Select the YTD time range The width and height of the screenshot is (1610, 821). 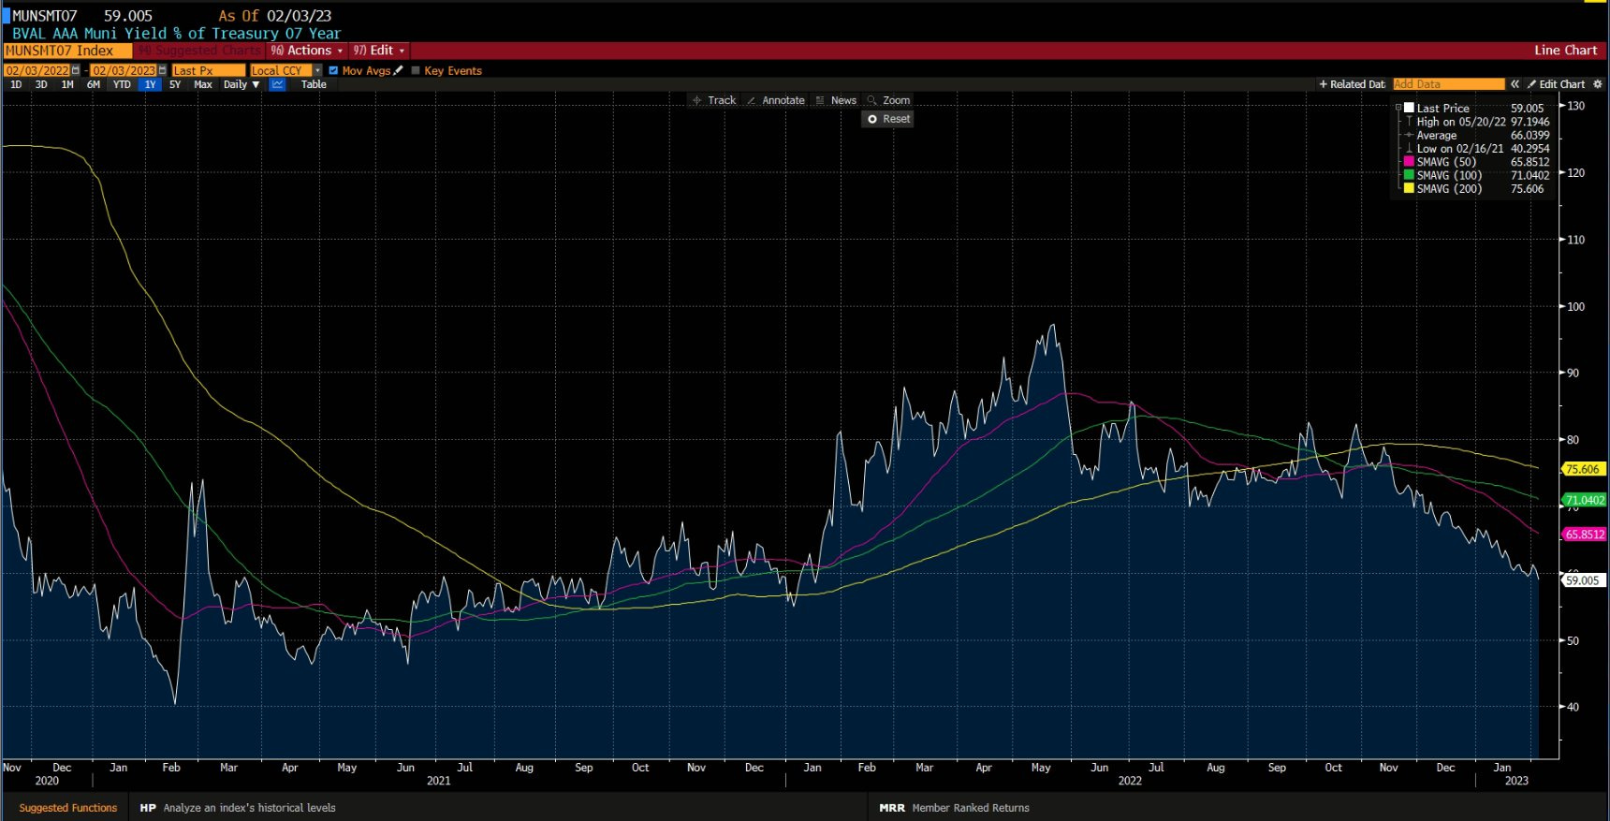(122, 84)
